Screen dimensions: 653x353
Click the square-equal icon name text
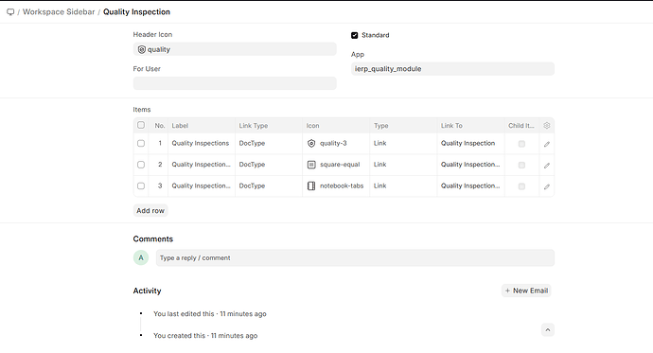(x=340, y=165)
